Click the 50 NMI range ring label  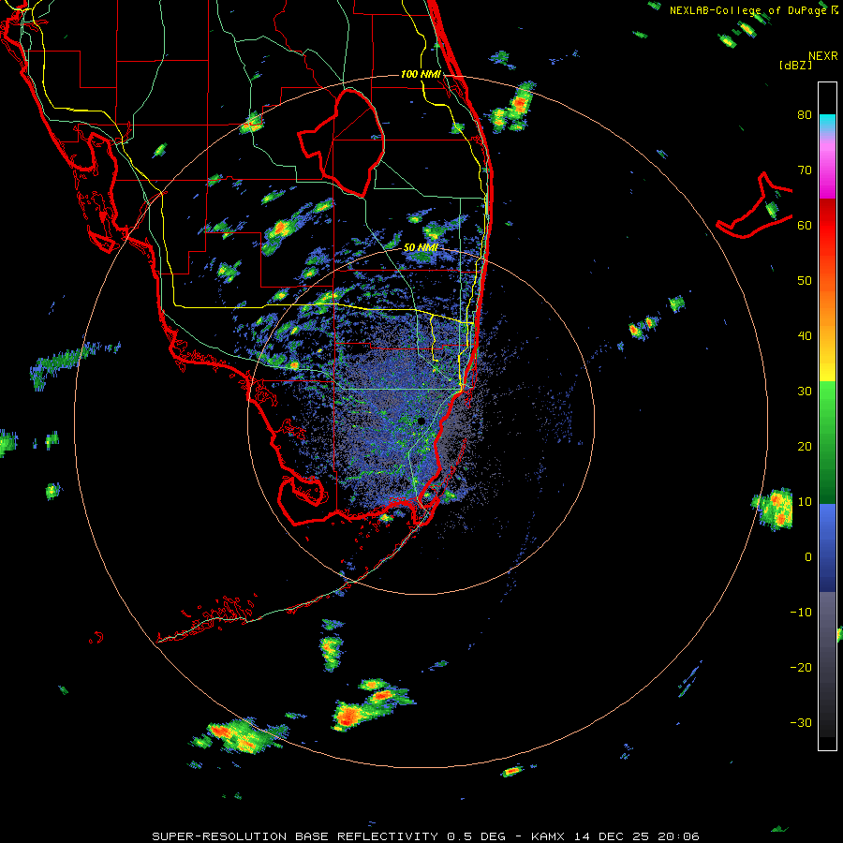[421, 248]
